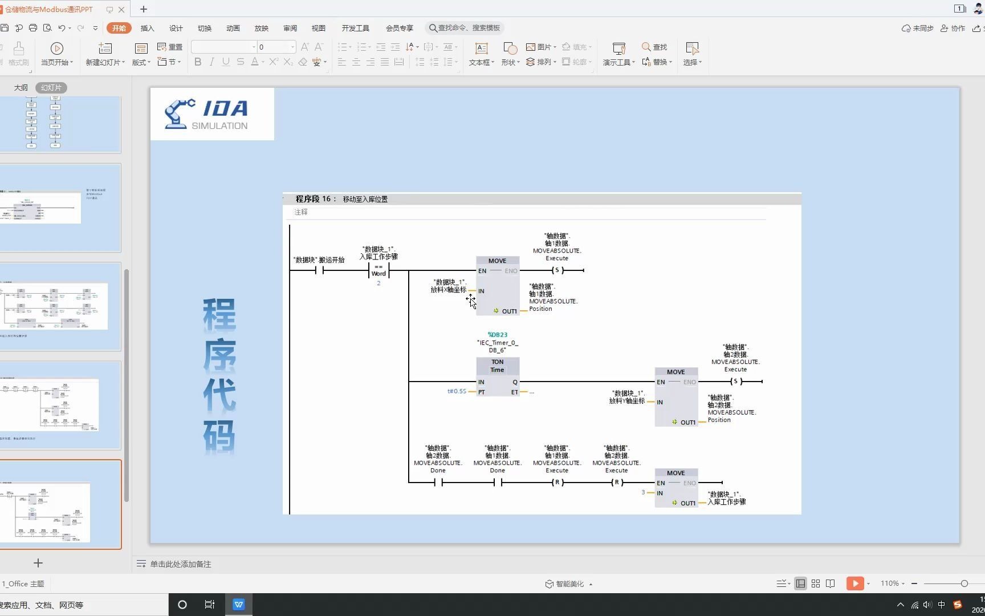Click the 当页开始 play from current icon
The width and height of the screenshot is (985, 616).
point(57,48)
